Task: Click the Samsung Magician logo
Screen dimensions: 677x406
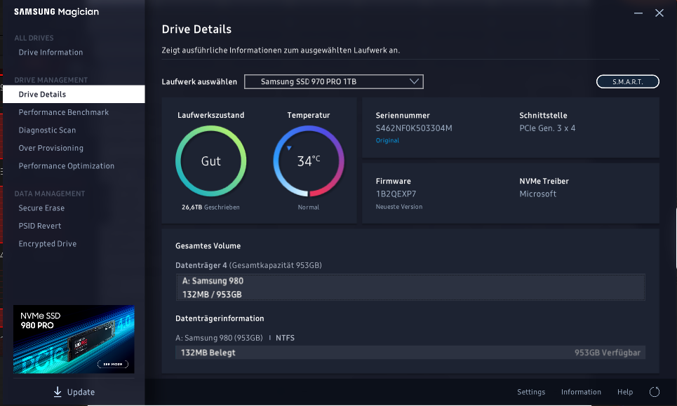Action: tap(57, 12)
